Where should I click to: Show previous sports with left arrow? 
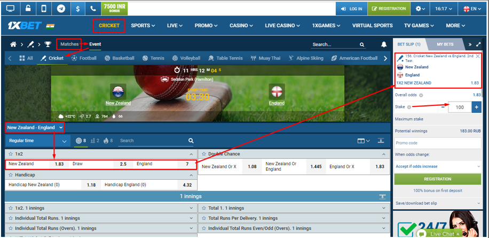coord(10,58)
